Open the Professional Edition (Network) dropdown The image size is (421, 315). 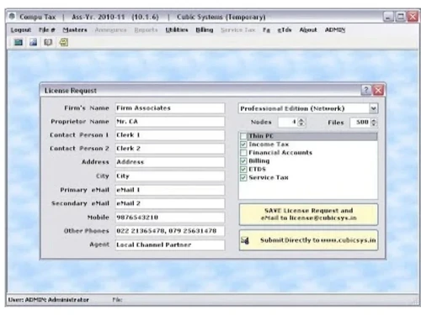pos(373,108)
